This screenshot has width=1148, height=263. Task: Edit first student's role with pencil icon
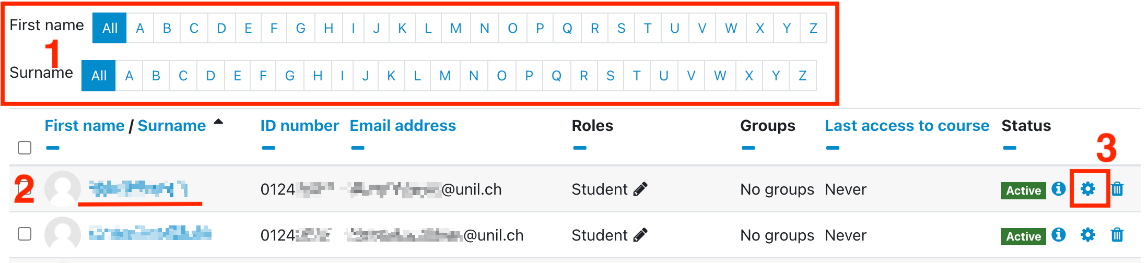640,189
